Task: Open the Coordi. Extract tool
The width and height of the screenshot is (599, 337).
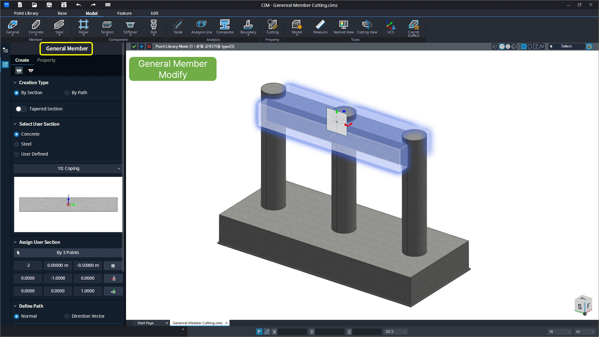Action: tap(414, 28)
